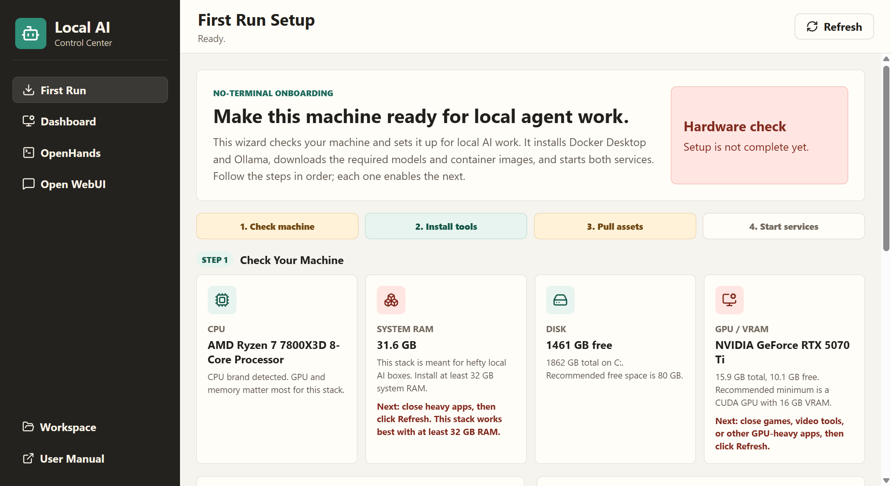Click the User Manual external link icon

tap(28, 458)
